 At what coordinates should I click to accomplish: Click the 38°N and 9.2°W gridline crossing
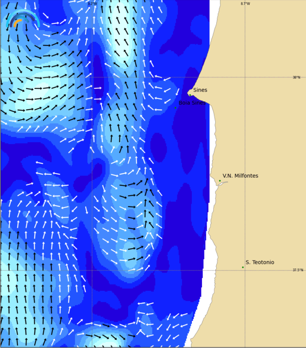click(x=92, y=77)
